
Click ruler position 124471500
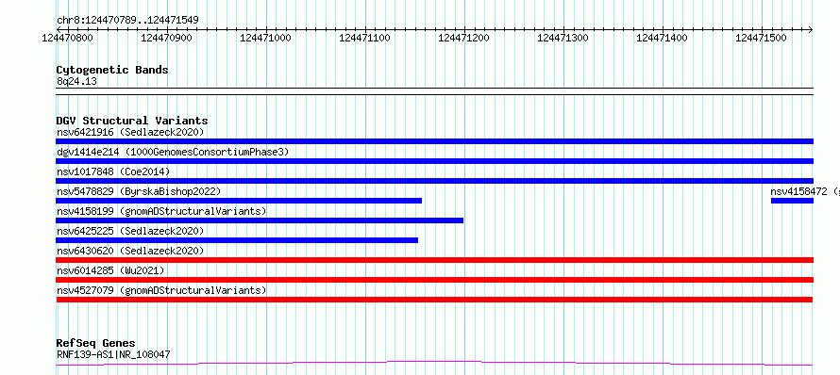pyautogui.click(x=761, y=38)
